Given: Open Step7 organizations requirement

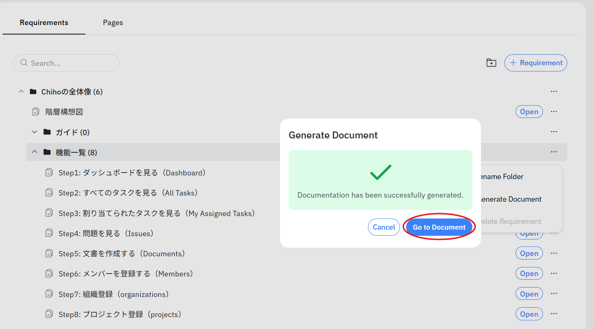Looking at the screenshot, I should (529, 294).
